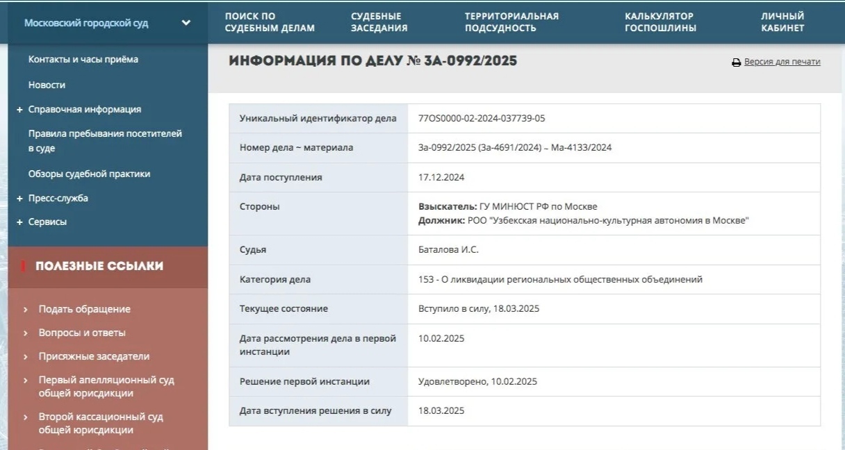Image resolution: width=845 pixels, height=450 pixels.
Task: Enter Личный кабинет
Action: (782, 22)
